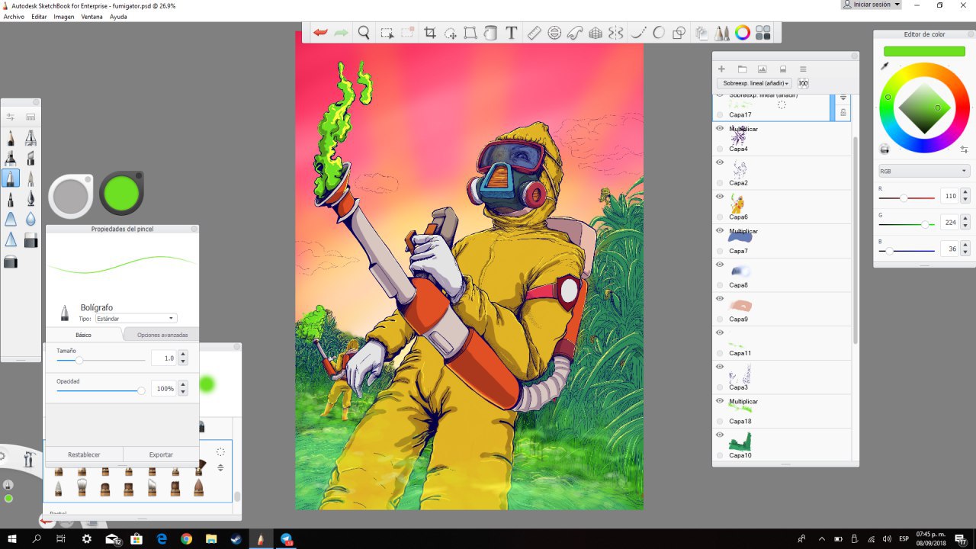The height and width of the screenshot is (549, 976).
Task: Open the Ventana menu
Action: [91, 17]
